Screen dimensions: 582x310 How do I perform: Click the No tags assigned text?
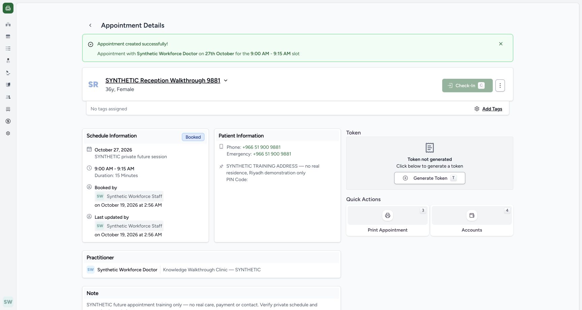pos(109,109)
